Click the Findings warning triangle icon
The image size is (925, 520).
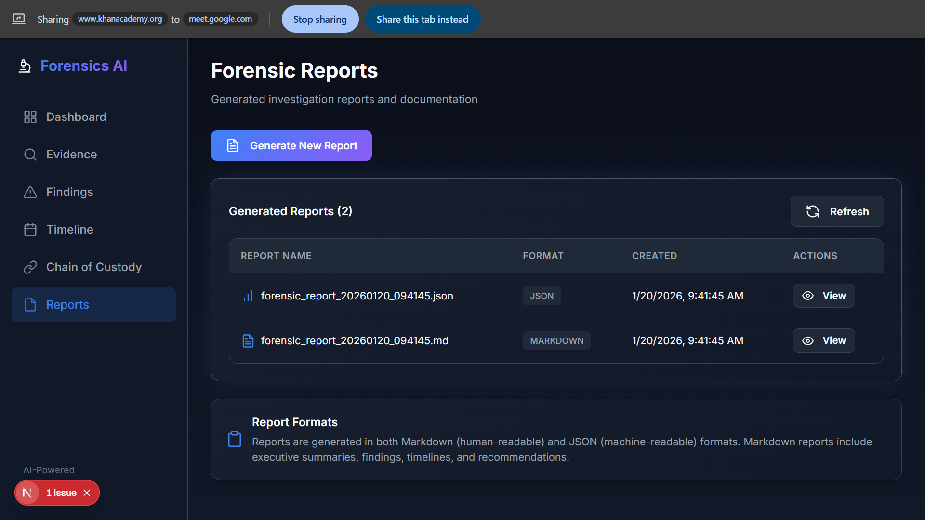point(30,192)
